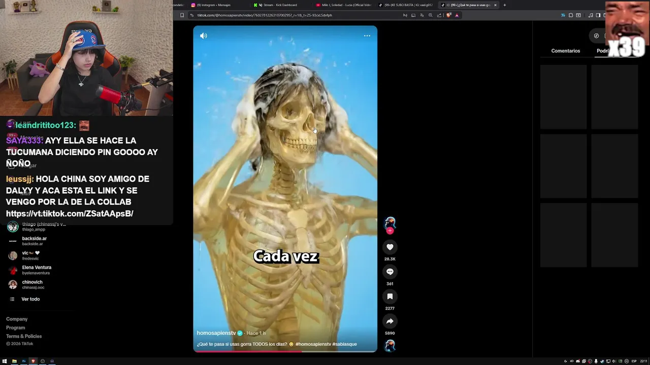Open the three-dots video options menu
Viewport: 650px width, 365px height.
(367, 35)
